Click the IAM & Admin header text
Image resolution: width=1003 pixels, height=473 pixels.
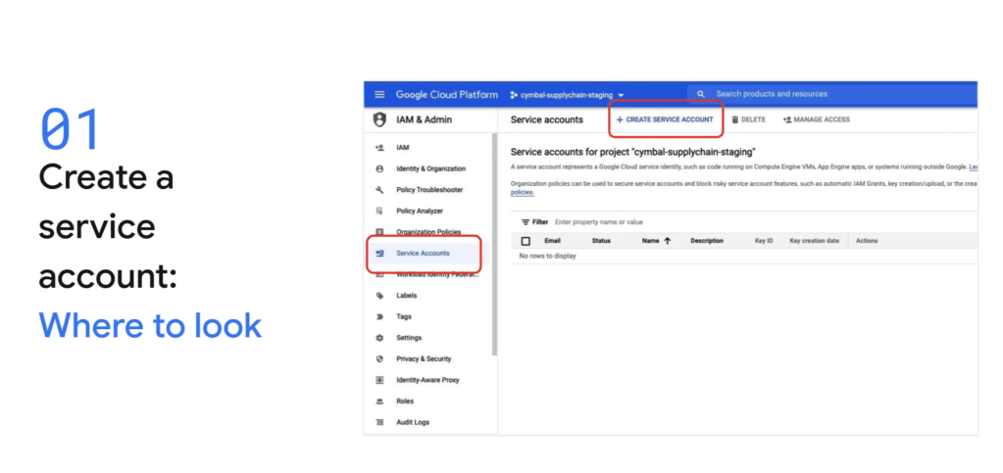tap(424, 119)
